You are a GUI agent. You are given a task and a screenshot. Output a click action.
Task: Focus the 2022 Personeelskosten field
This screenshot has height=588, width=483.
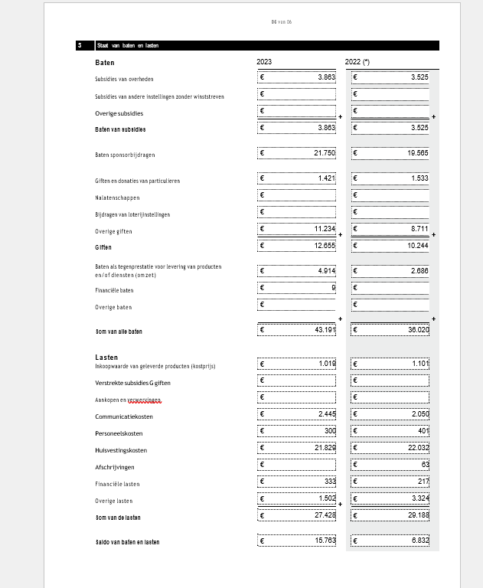click(x=390, y=432)
